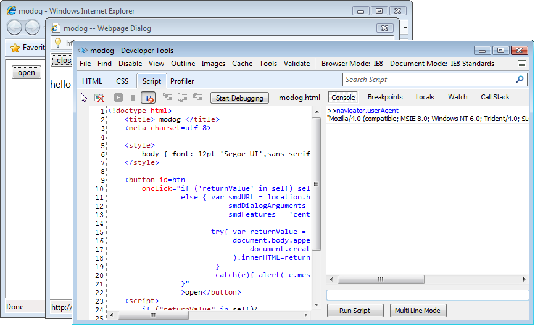Click the unpin Developer Tools icon
Viewport: 535px width, 326px height.
coord(521,64)
